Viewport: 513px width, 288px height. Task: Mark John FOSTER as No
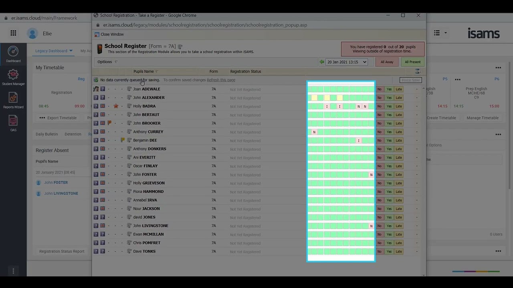tap(379, 174)
